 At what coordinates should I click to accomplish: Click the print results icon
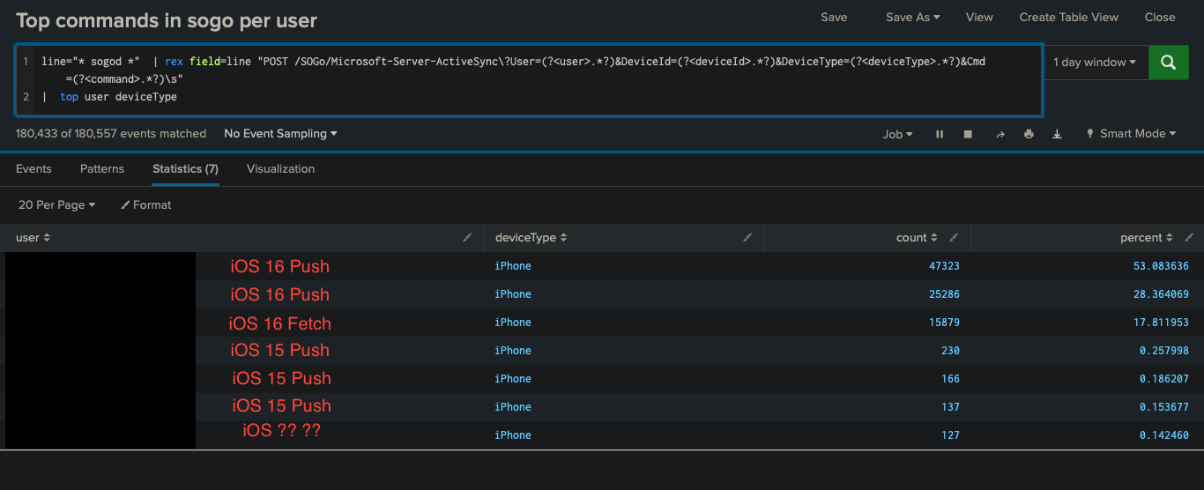tap(1029, 134)
